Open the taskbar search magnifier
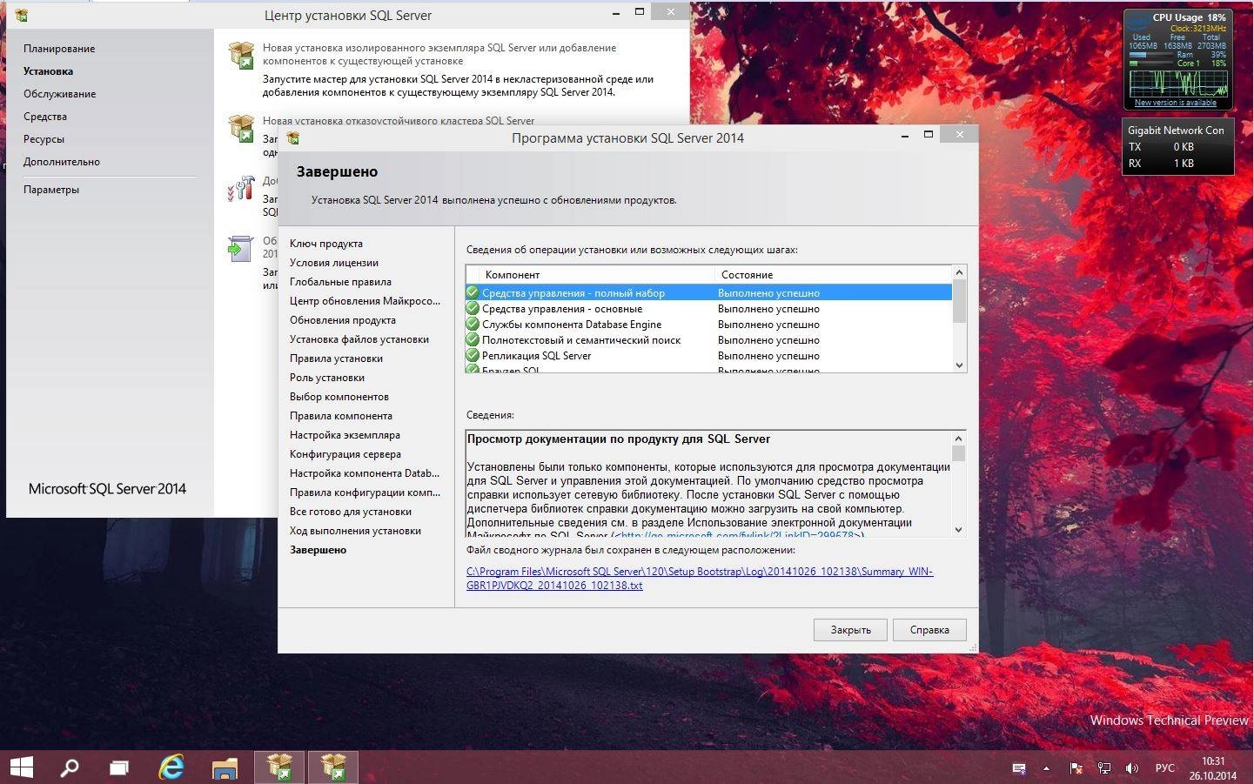The height and width of the screenshot is (784, 1254). (69, 767)
